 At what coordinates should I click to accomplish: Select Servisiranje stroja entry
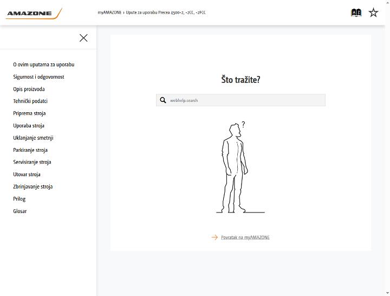pyautogui.click(x=32, y=162)
